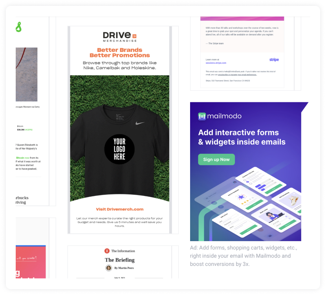Viewport: 326px width, 295px height.
Task: Click The Information red logo icon
Action: (x=107, y=251)
